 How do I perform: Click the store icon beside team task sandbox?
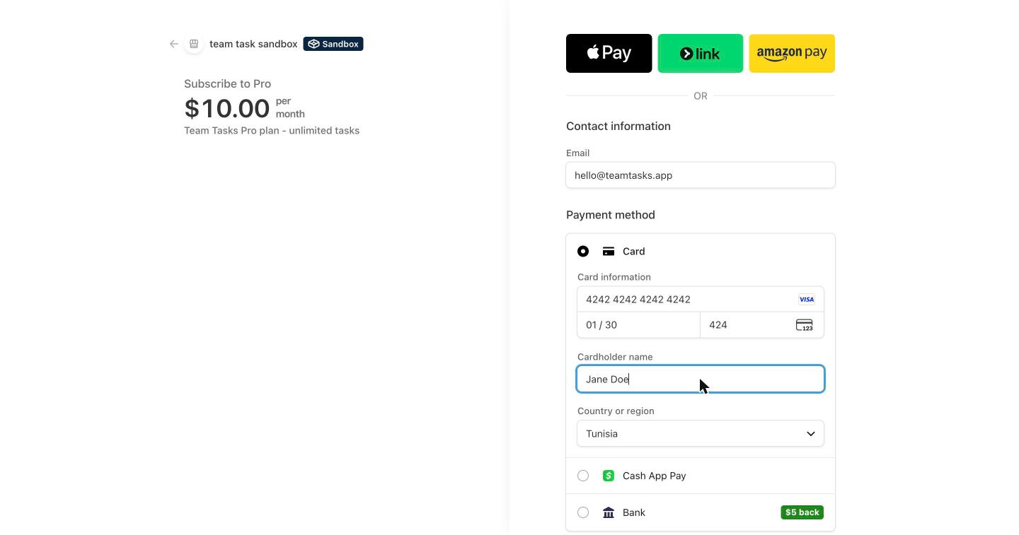point(194,44)
